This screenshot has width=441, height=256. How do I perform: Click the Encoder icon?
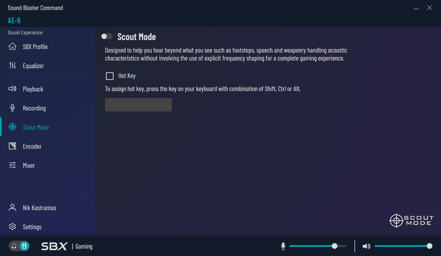12,146
